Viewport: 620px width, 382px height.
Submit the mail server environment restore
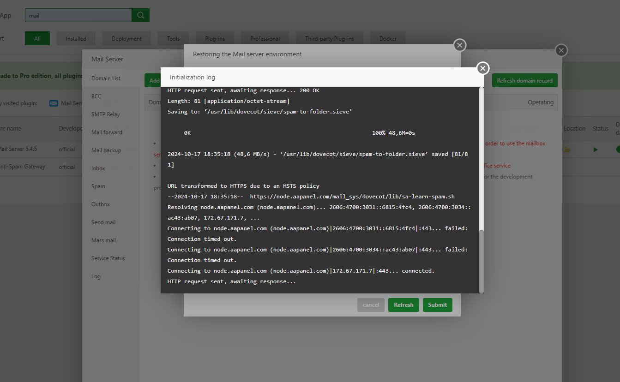[437, 305]
